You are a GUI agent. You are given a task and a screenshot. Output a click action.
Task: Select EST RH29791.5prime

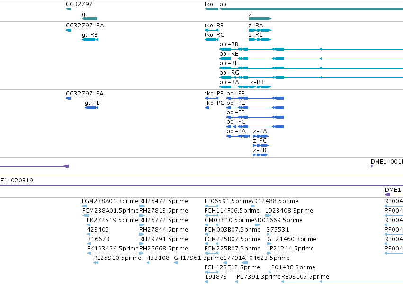click(x=163, y=239)
